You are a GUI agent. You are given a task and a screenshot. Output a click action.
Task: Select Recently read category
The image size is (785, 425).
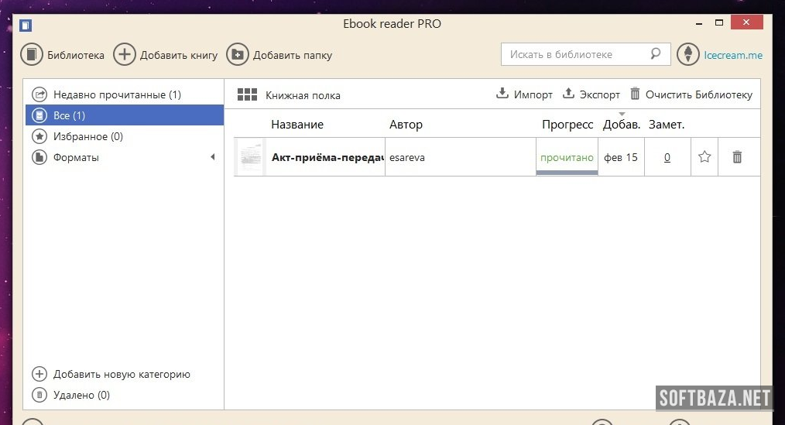click(116, 94)
